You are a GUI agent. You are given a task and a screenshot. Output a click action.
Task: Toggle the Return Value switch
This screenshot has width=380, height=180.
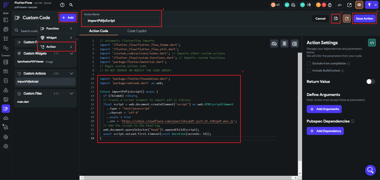tap(370, 82)
